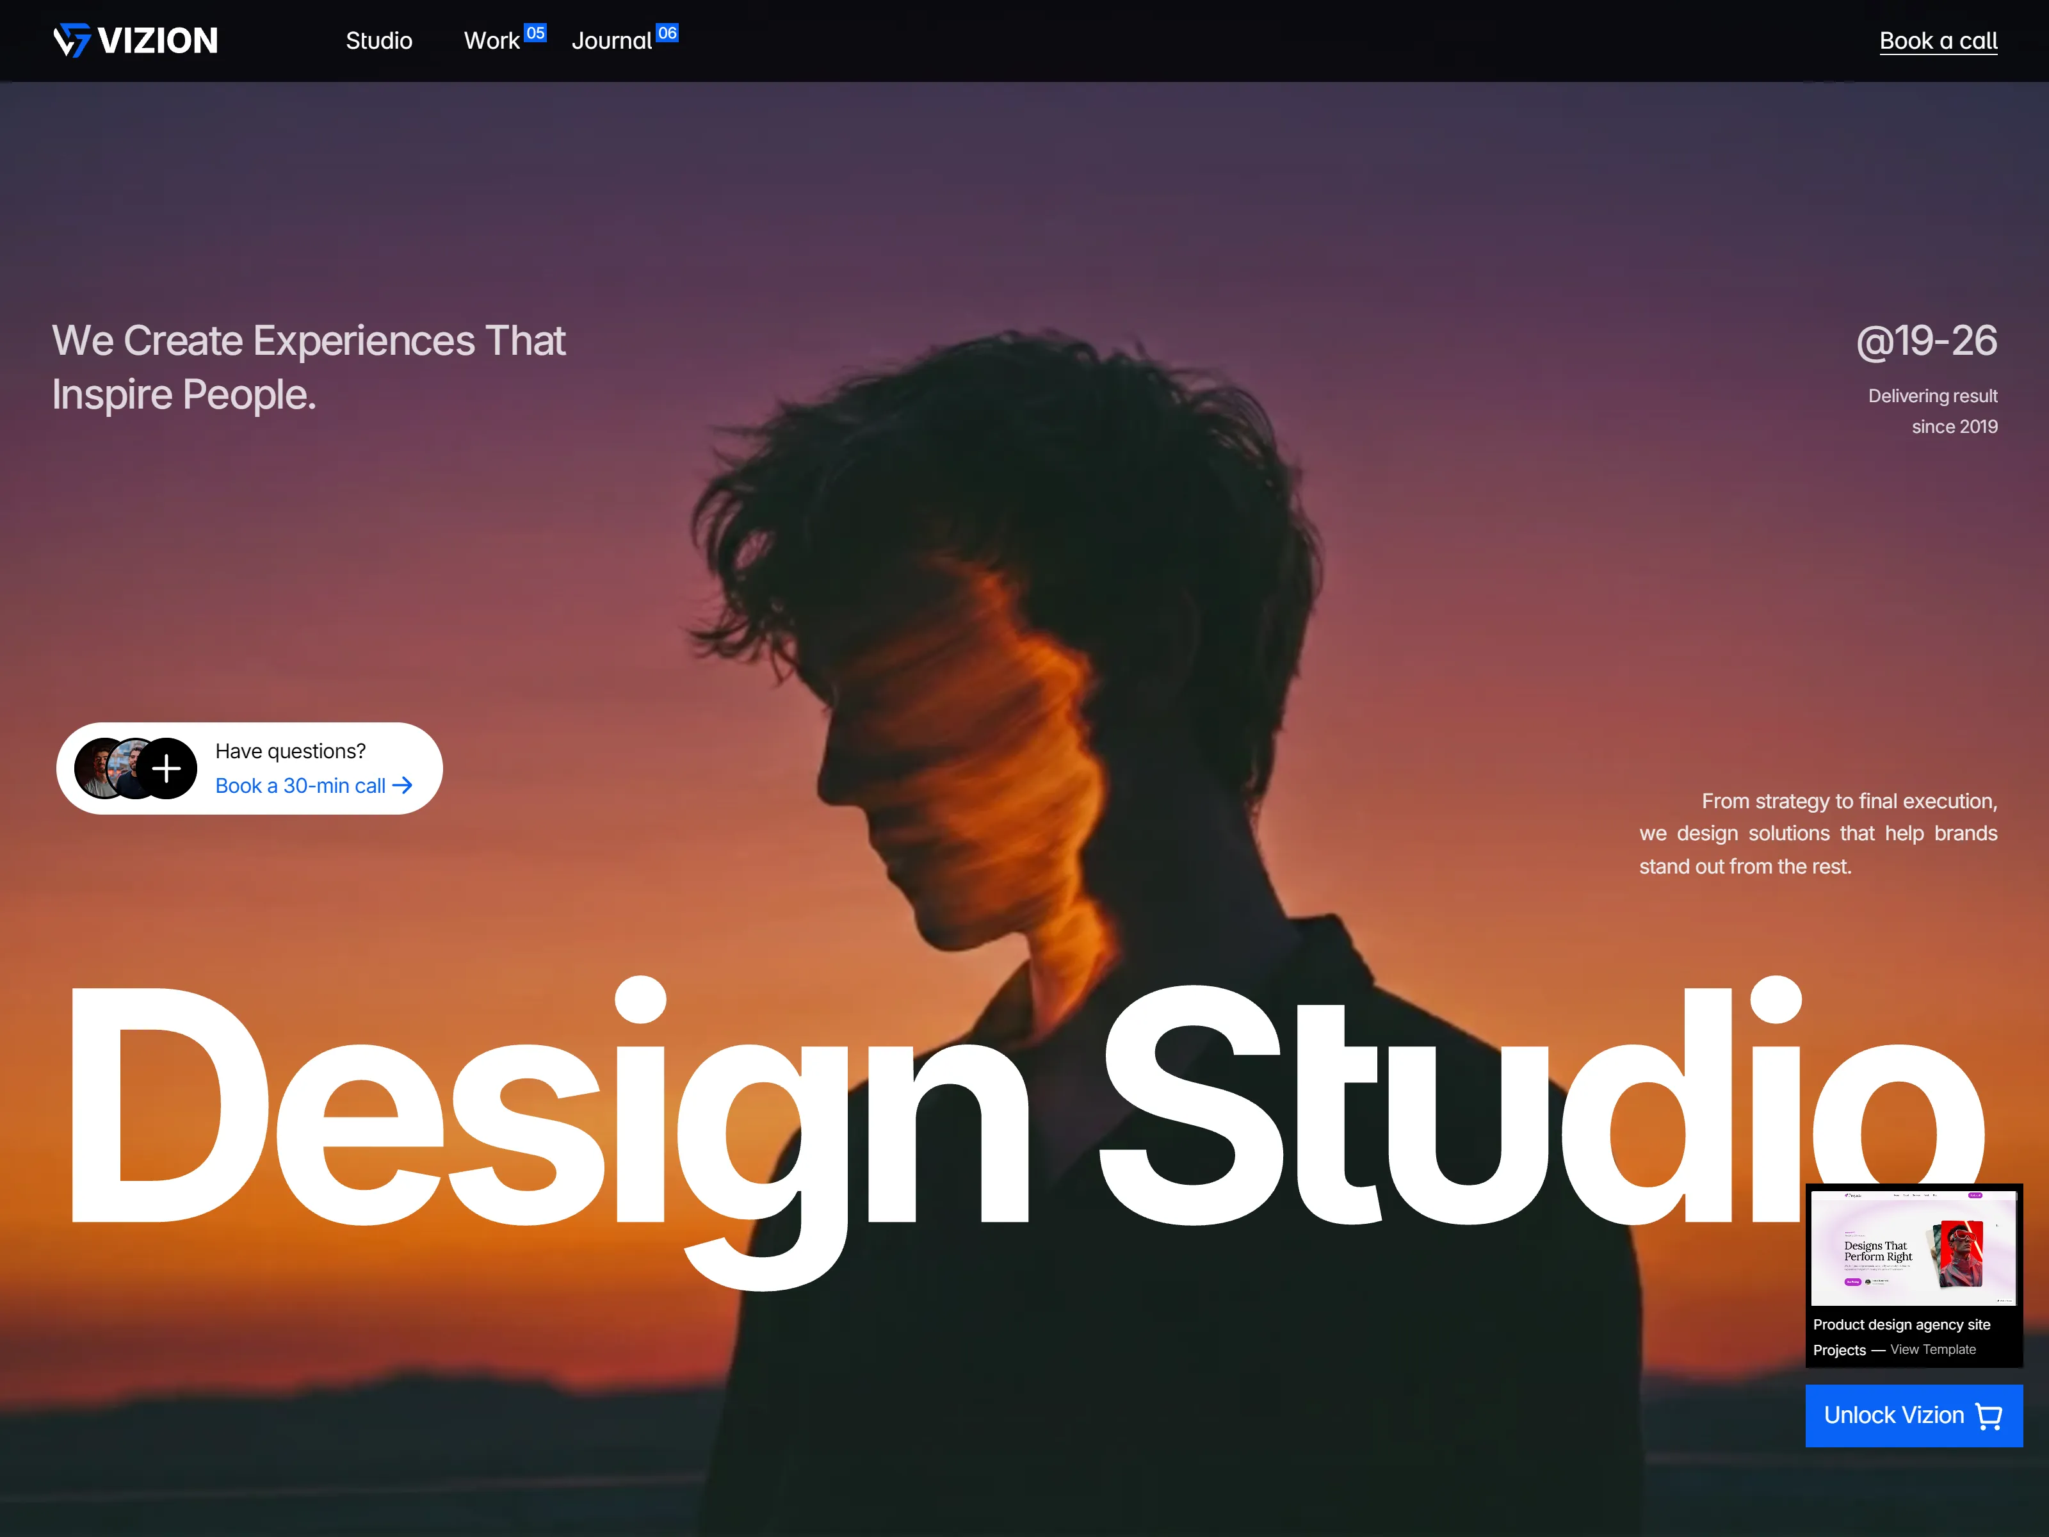Click the '@19-26' text
The image size is (2049, 1537).
[1927, 341]
